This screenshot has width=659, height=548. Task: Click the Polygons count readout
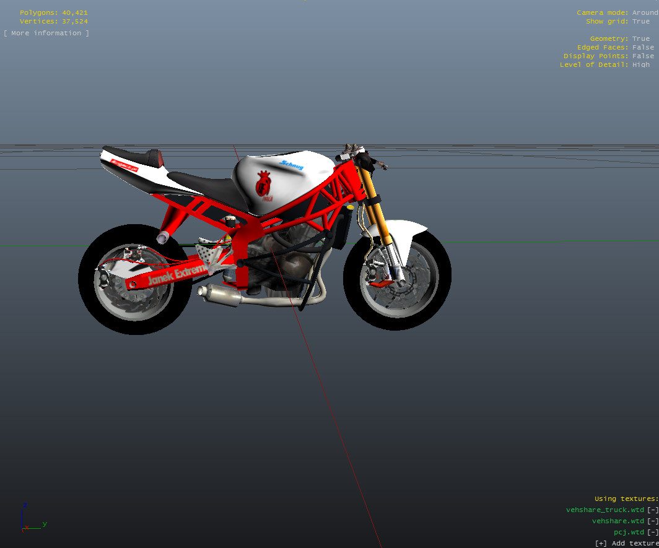click(x=54, y=12)
